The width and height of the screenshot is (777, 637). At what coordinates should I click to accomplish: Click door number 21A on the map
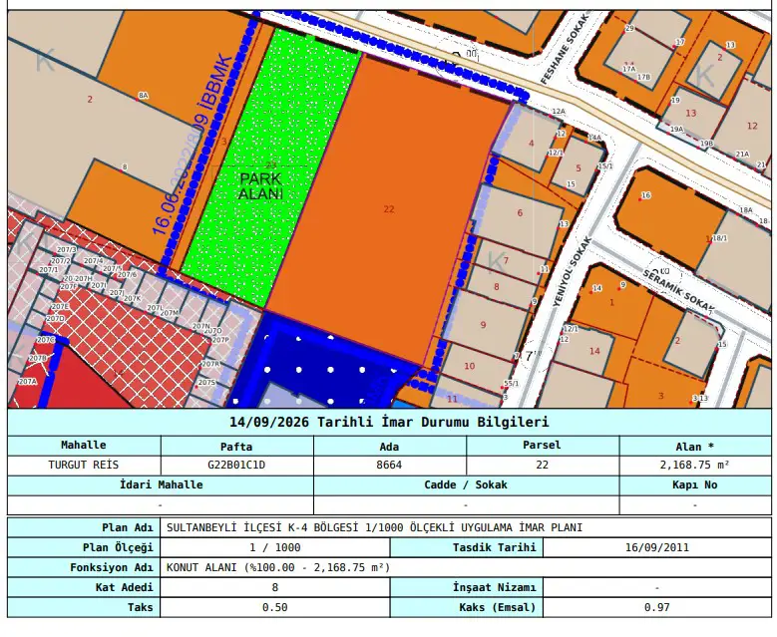(742, 155)
